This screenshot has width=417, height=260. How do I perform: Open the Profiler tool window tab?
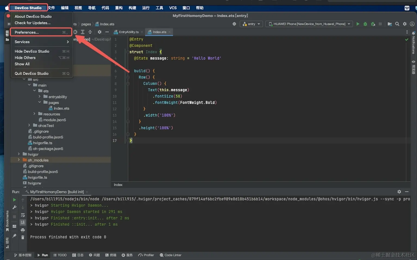146,255
